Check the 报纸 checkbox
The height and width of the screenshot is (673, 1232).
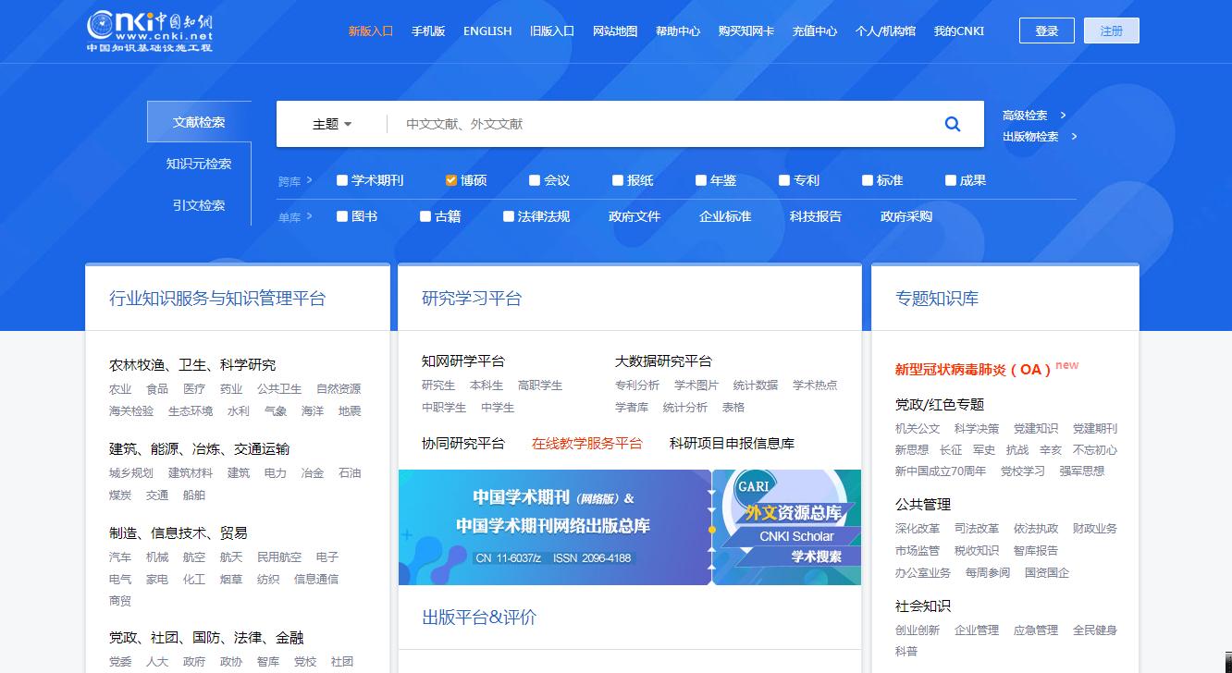tap(618, 180)
